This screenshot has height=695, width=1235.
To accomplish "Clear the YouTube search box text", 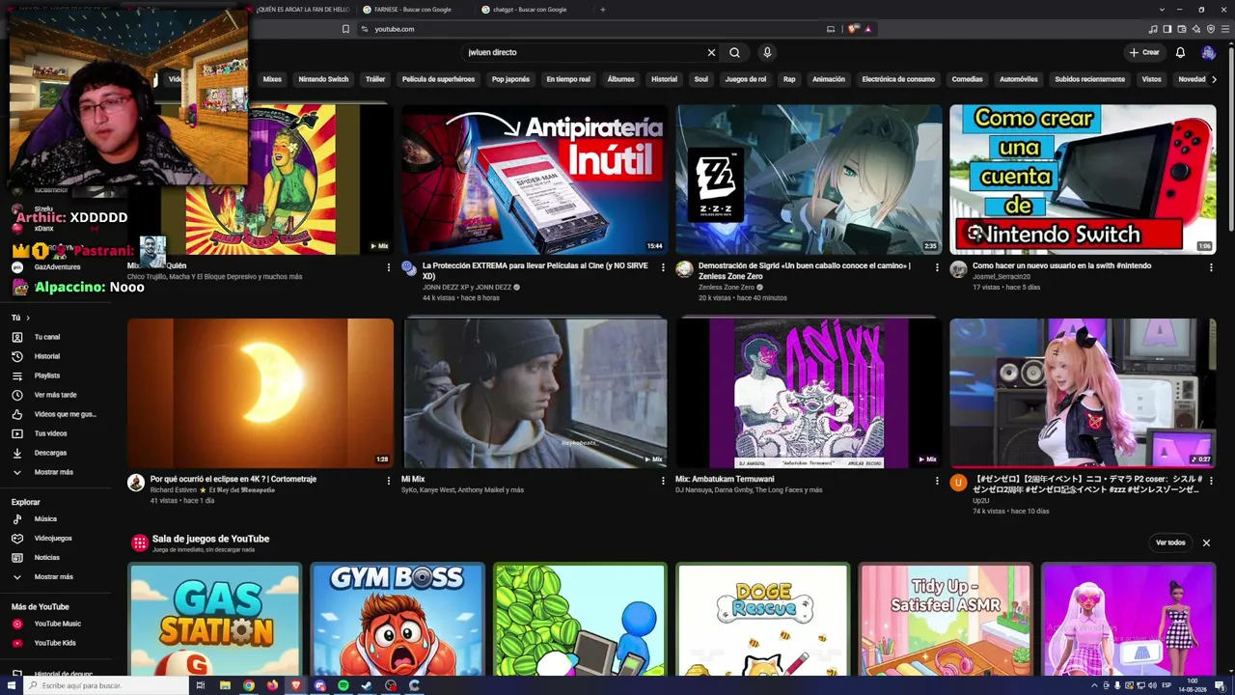I will pos(711,52).
